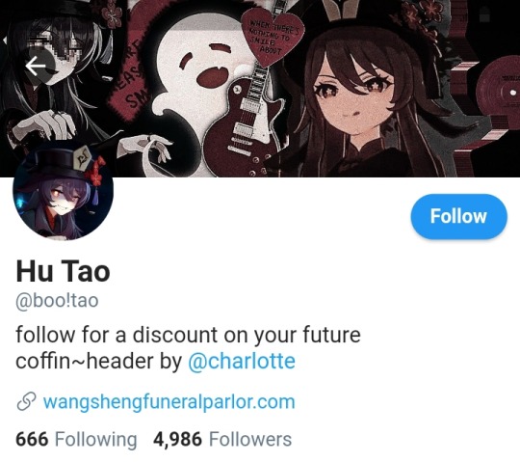Click the vinyl record in header banner
This screenshot has width=520, height=462.
(x=498, y=91)
